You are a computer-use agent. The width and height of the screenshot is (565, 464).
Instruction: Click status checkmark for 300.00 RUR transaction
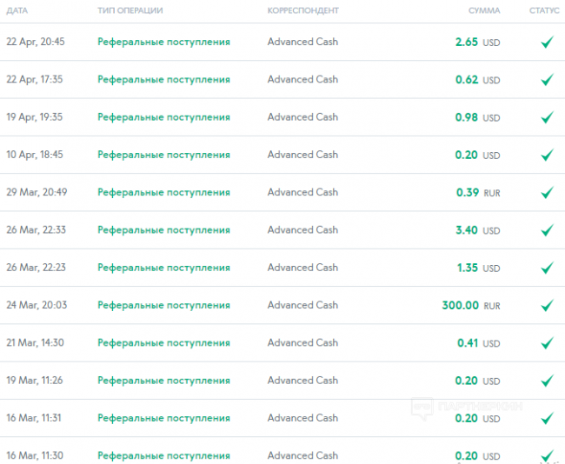point(547,306)
